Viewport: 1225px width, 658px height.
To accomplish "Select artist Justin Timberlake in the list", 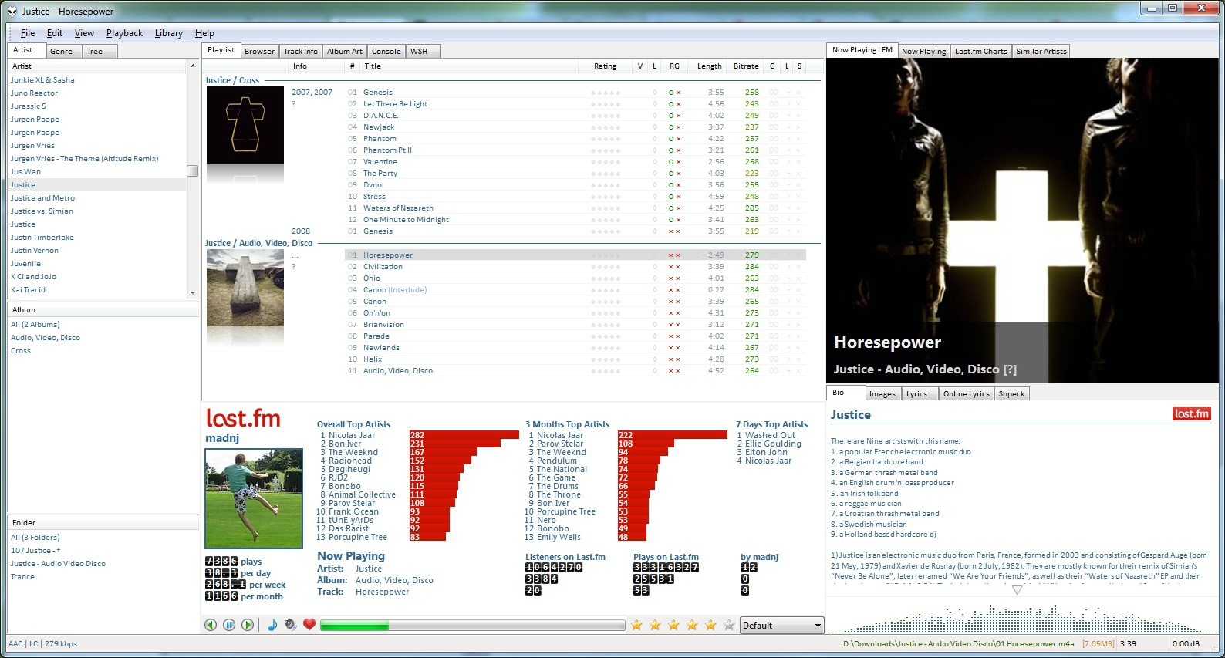I will tap(42, 238).
